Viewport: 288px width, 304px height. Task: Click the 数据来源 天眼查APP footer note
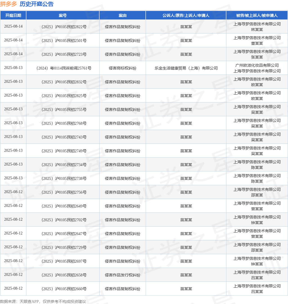[x=43, y=301]
